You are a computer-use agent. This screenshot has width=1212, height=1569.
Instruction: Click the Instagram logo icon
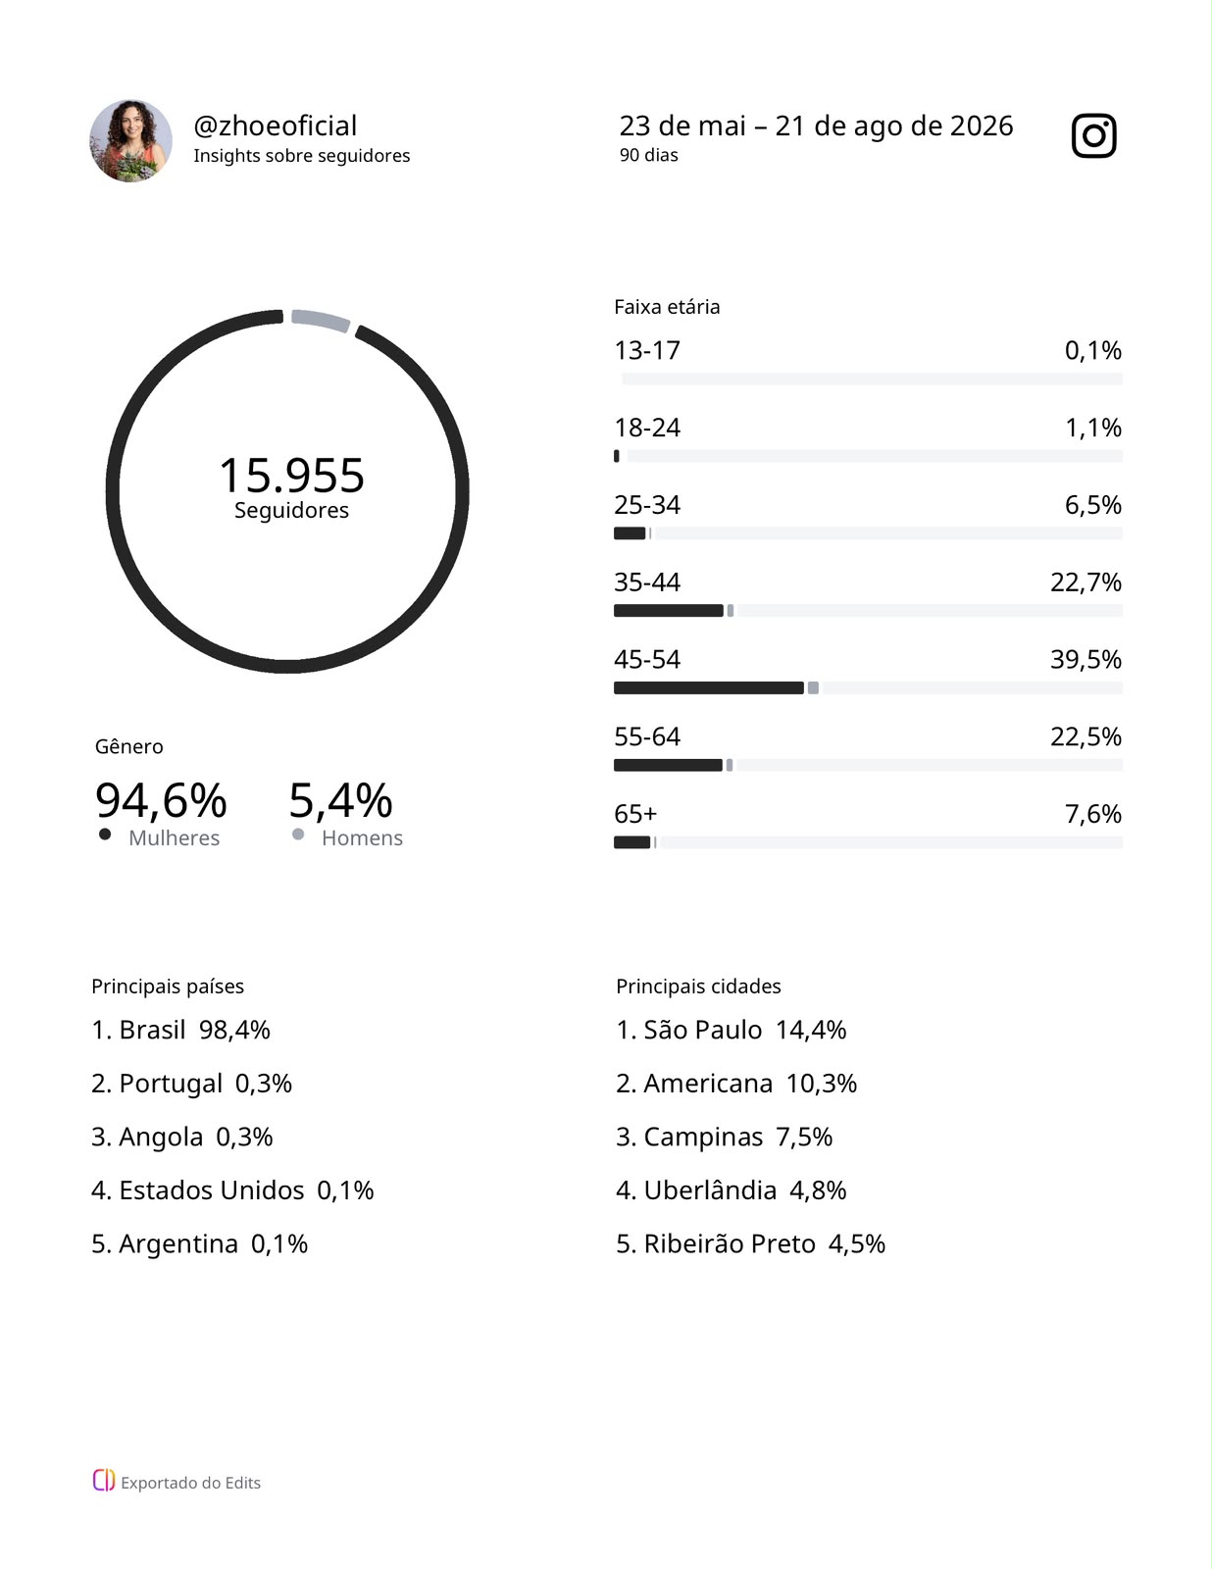pyautogui.click(x=1093, y=135)
